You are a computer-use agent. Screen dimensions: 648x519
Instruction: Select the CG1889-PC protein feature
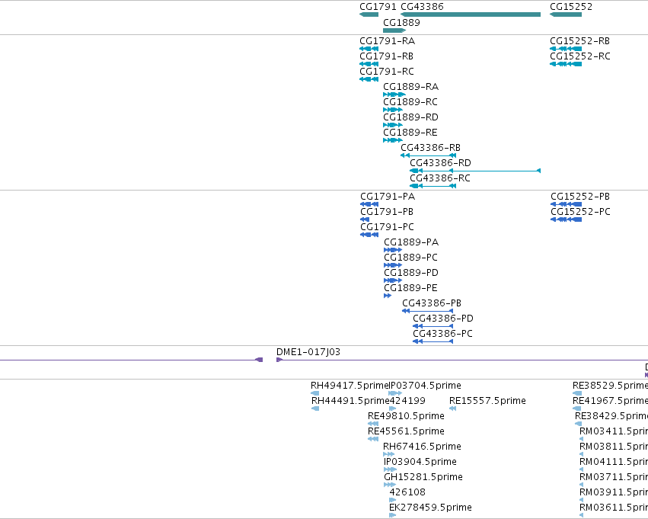[393, 265]
